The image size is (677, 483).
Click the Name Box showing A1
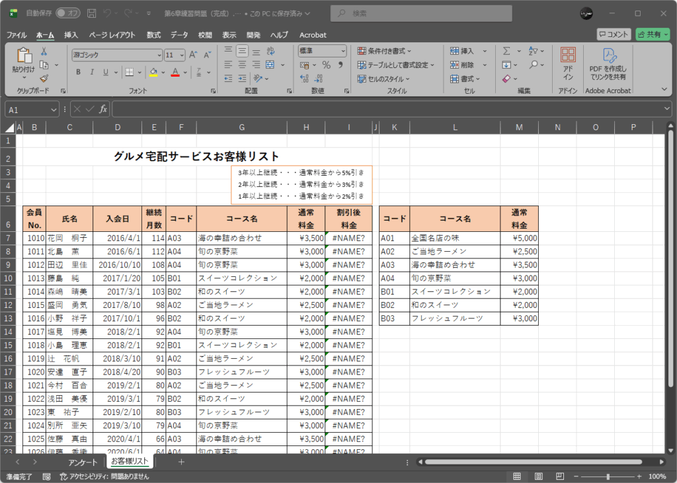pos(28,109)
